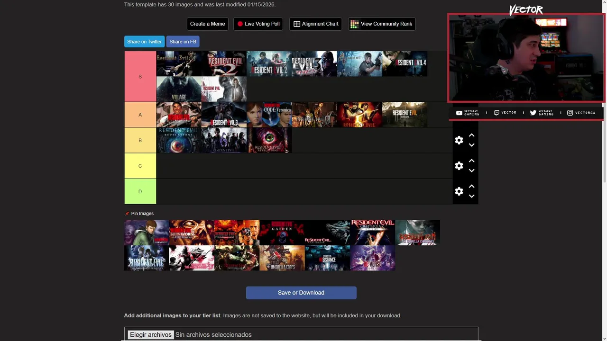
Task: Select Operation Raccoon City thumbnail
Action: click(237, 258)
